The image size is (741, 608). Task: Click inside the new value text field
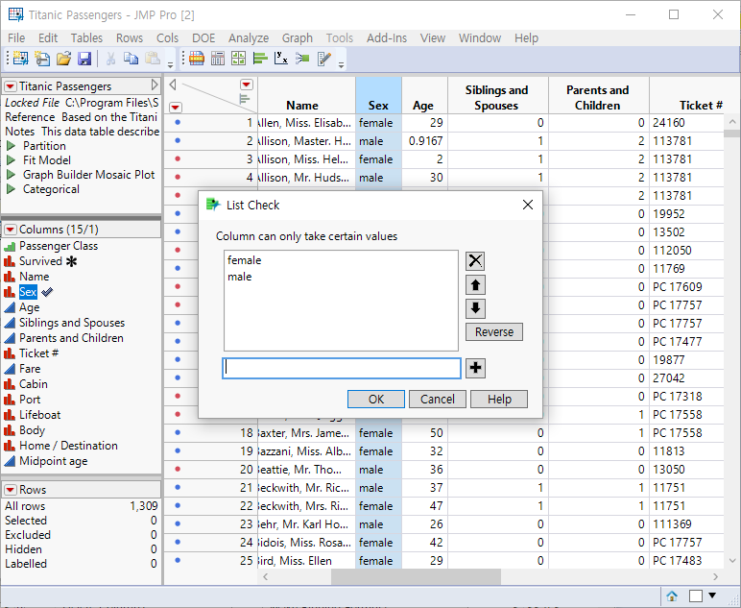tap(341, 368)
